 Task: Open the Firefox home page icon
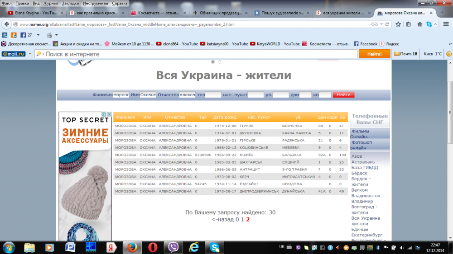tap(420, 24)
